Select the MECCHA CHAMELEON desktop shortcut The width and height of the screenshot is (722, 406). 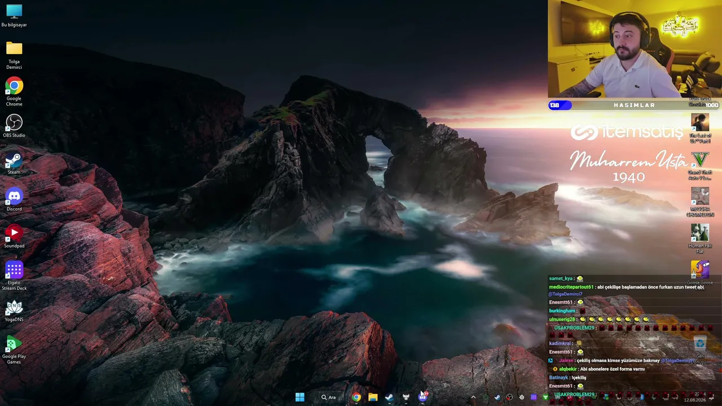[x=700, y=202]
